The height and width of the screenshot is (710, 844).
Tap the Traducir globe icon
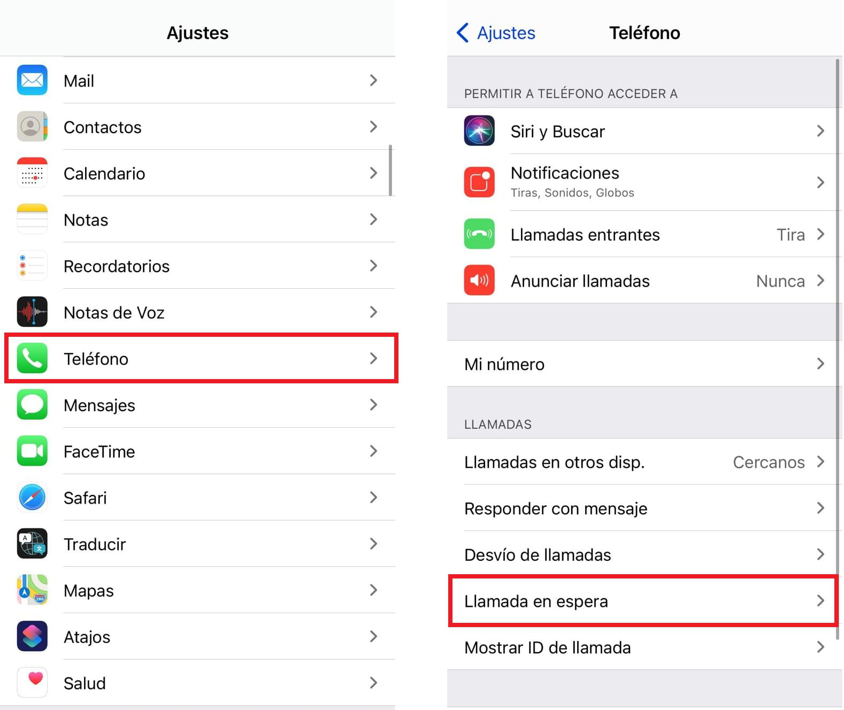[x=32, y=544]
